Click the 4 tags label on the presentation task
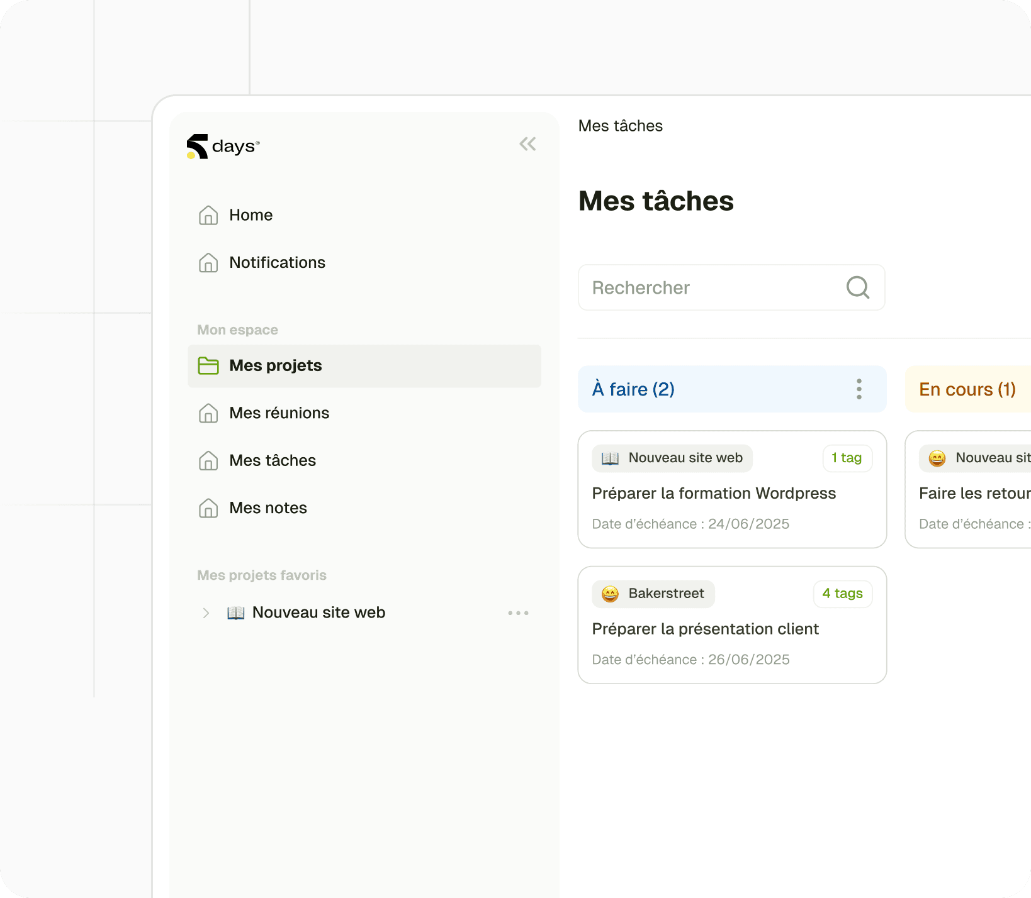 point(843,593)
